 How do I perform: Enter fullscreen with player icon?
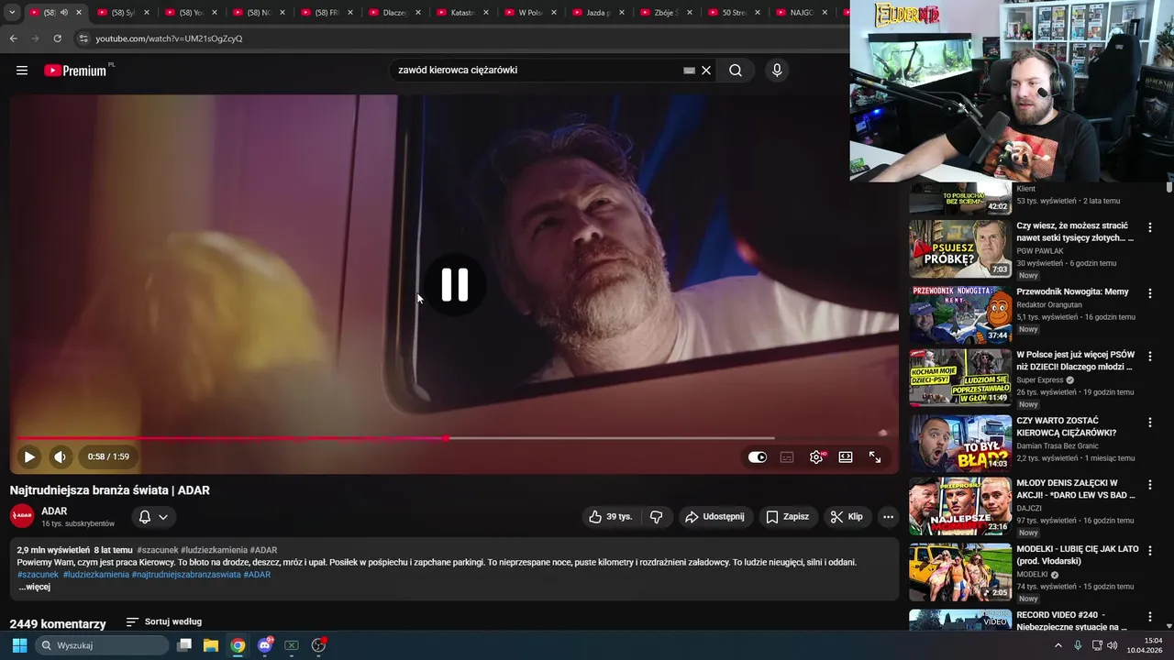tap(875, 456)
